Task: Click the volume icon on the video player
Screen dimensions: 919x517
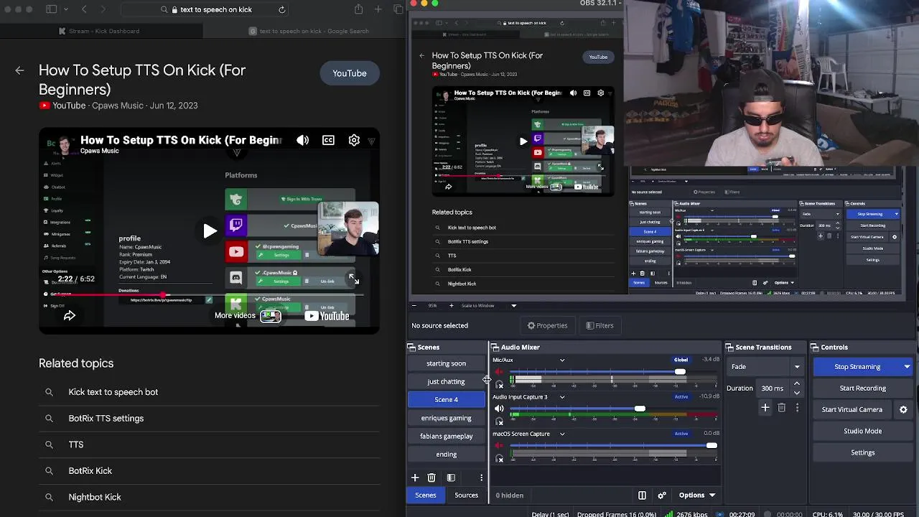Action: [303, 140]
